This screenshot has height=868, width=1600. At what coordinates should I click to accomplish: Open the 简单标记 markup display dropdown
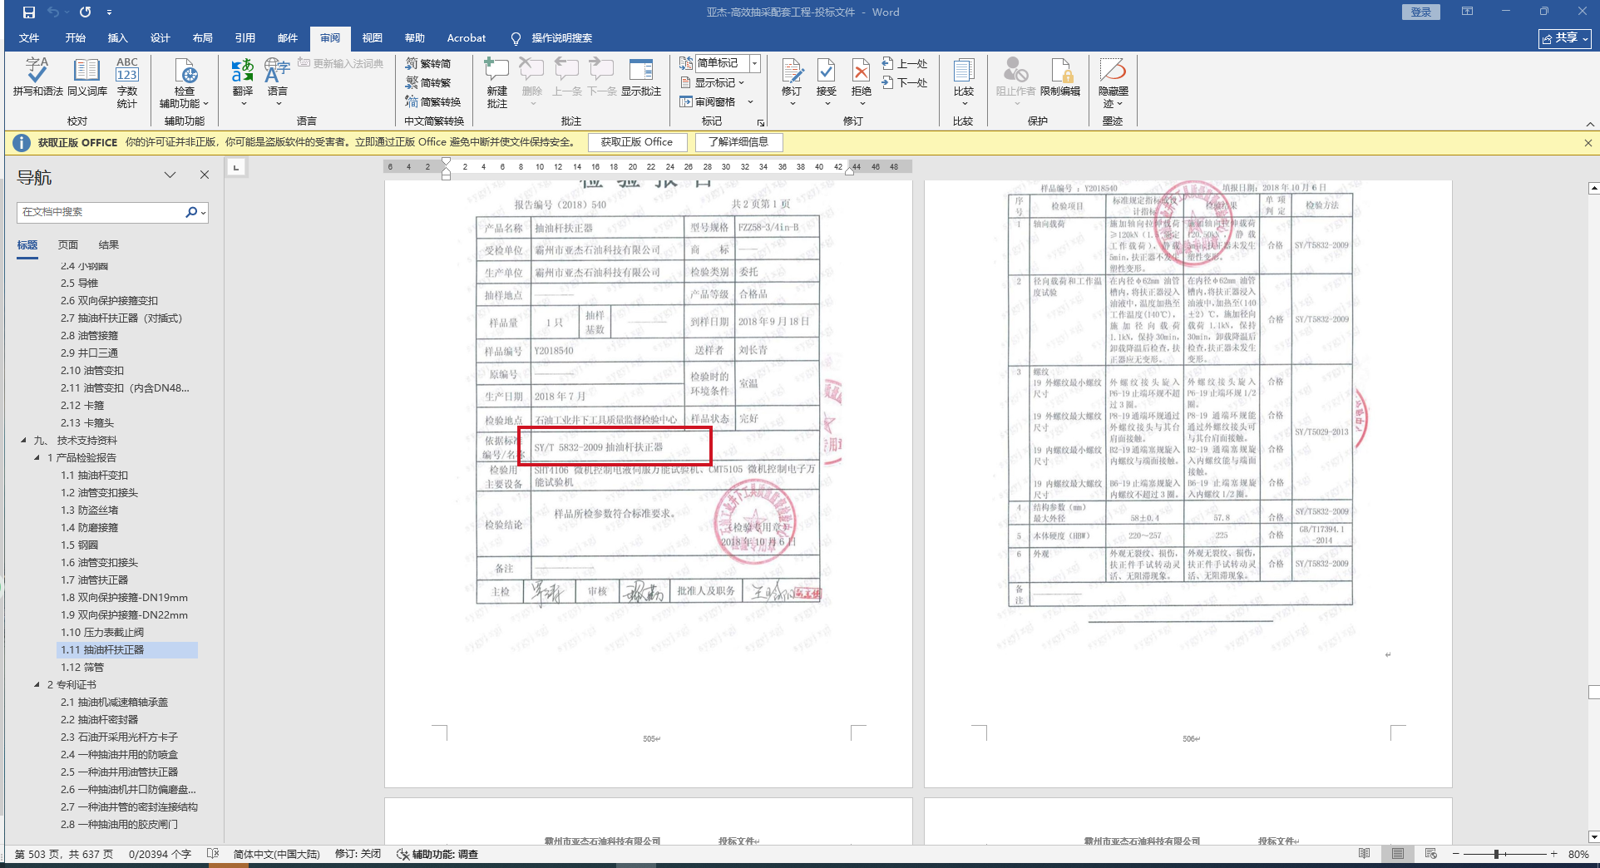point(755,63)
